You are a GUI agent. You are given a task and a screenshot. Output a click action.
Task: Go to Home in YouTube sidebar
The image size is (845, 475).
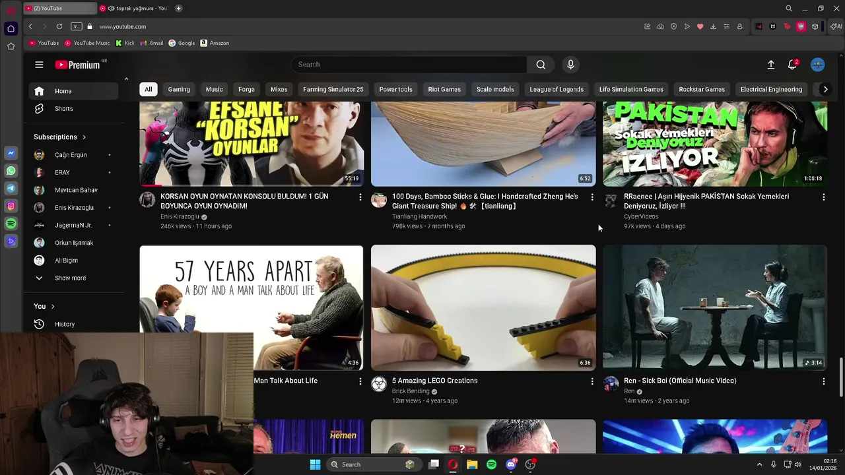tap(73, 91)
